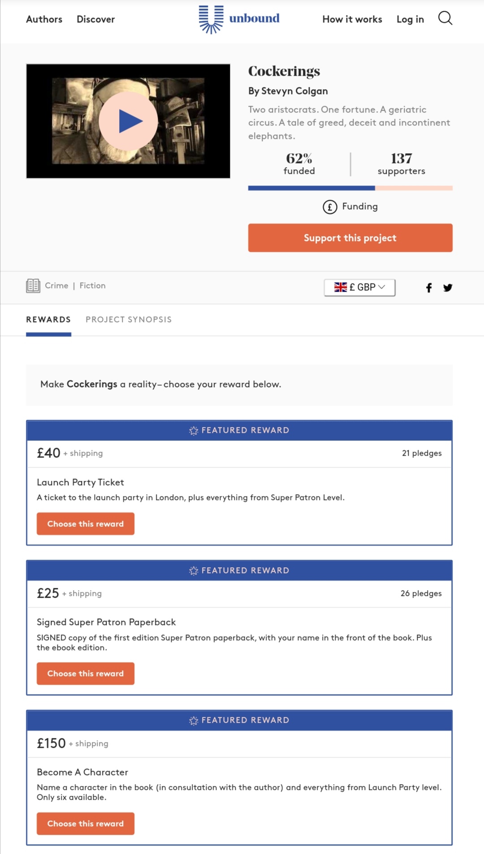Open the Authors menu item
The image size is (484, 854).
pos(44,19)
